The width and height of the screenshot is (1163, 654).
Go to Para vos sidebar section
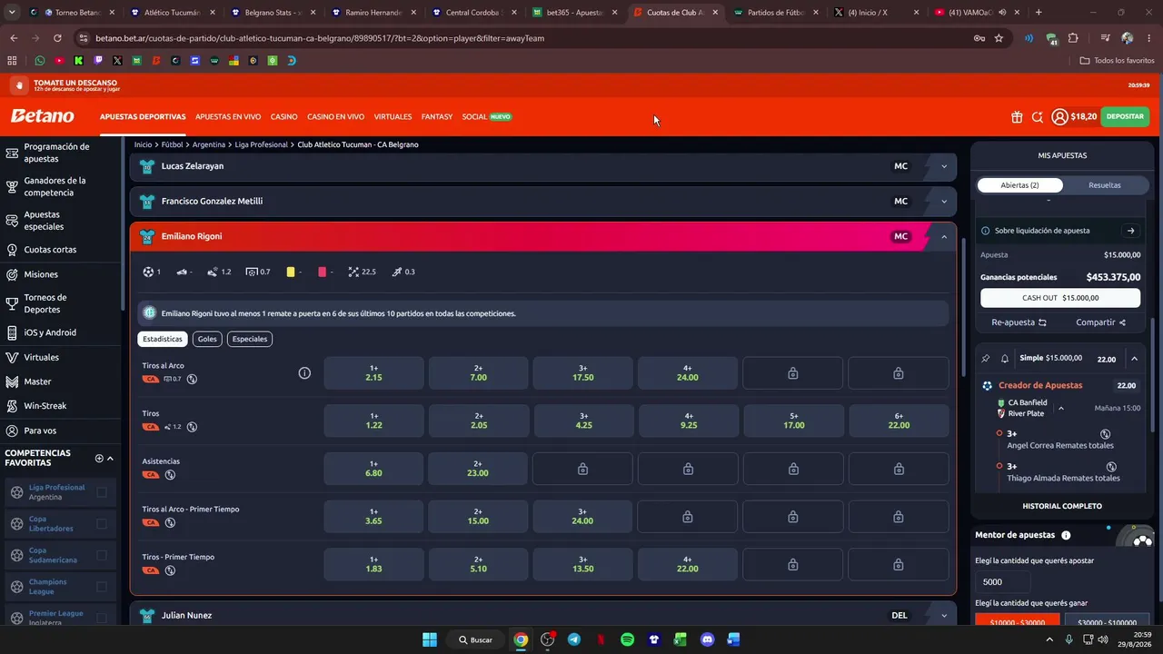coord(40,431)
